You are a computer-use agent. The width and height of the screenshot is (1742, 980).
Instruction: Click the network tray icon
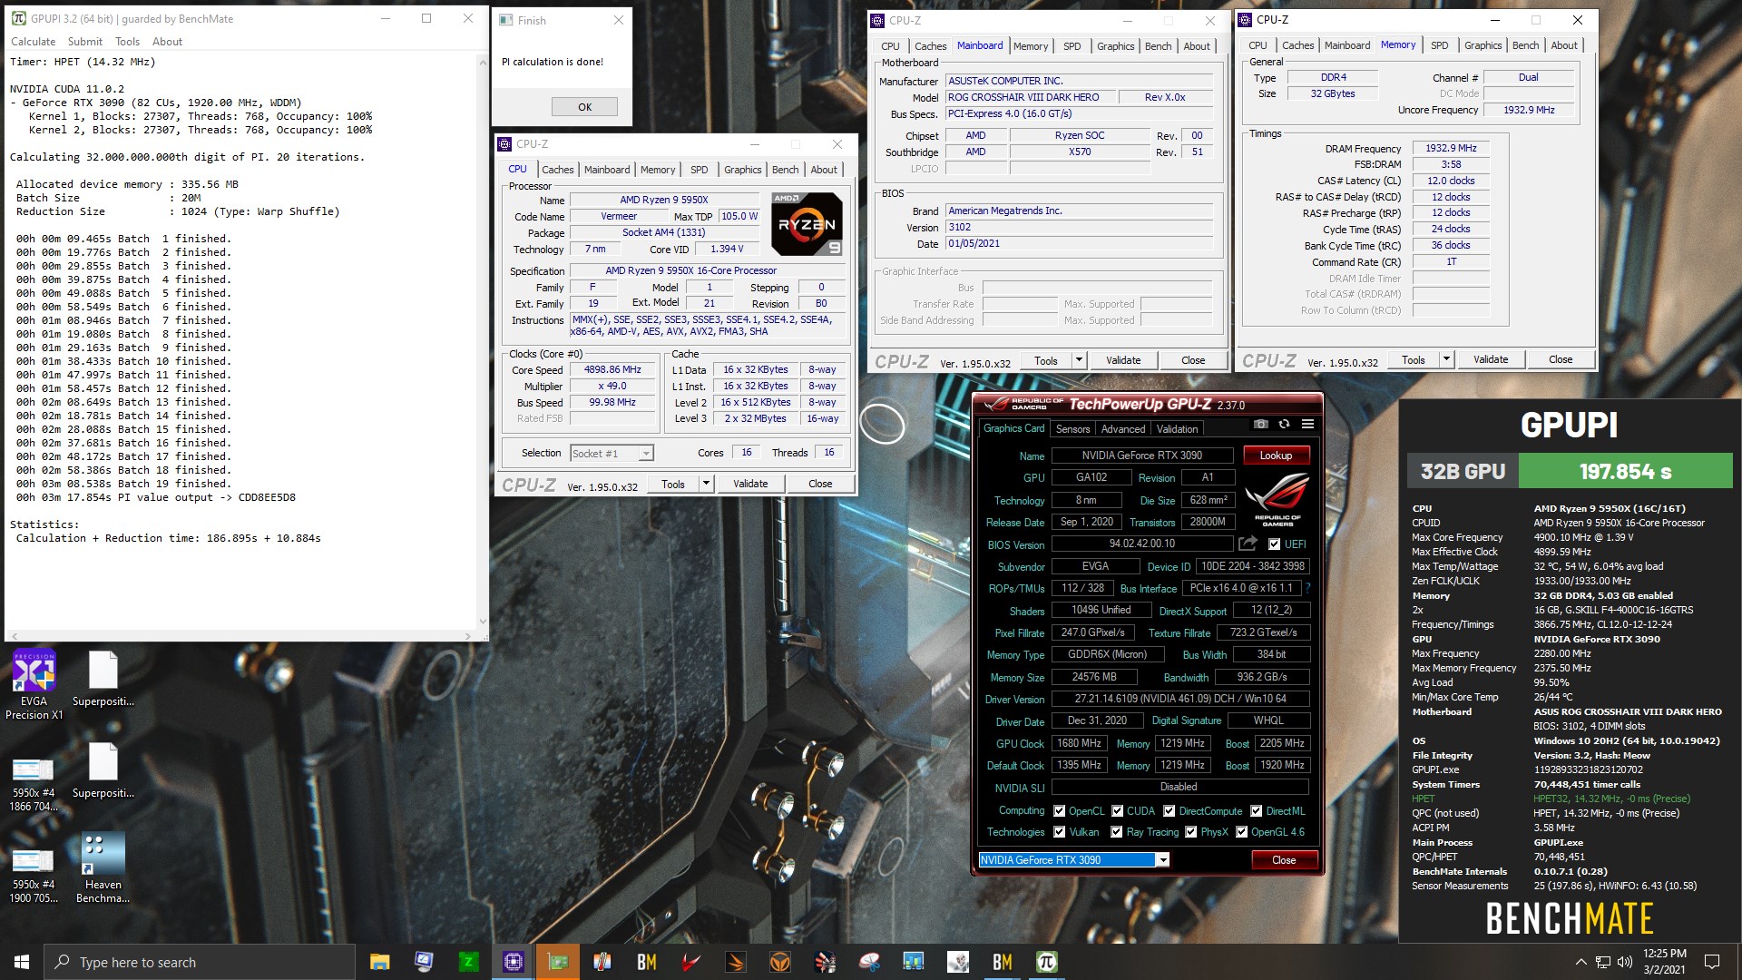(1603, 962)
